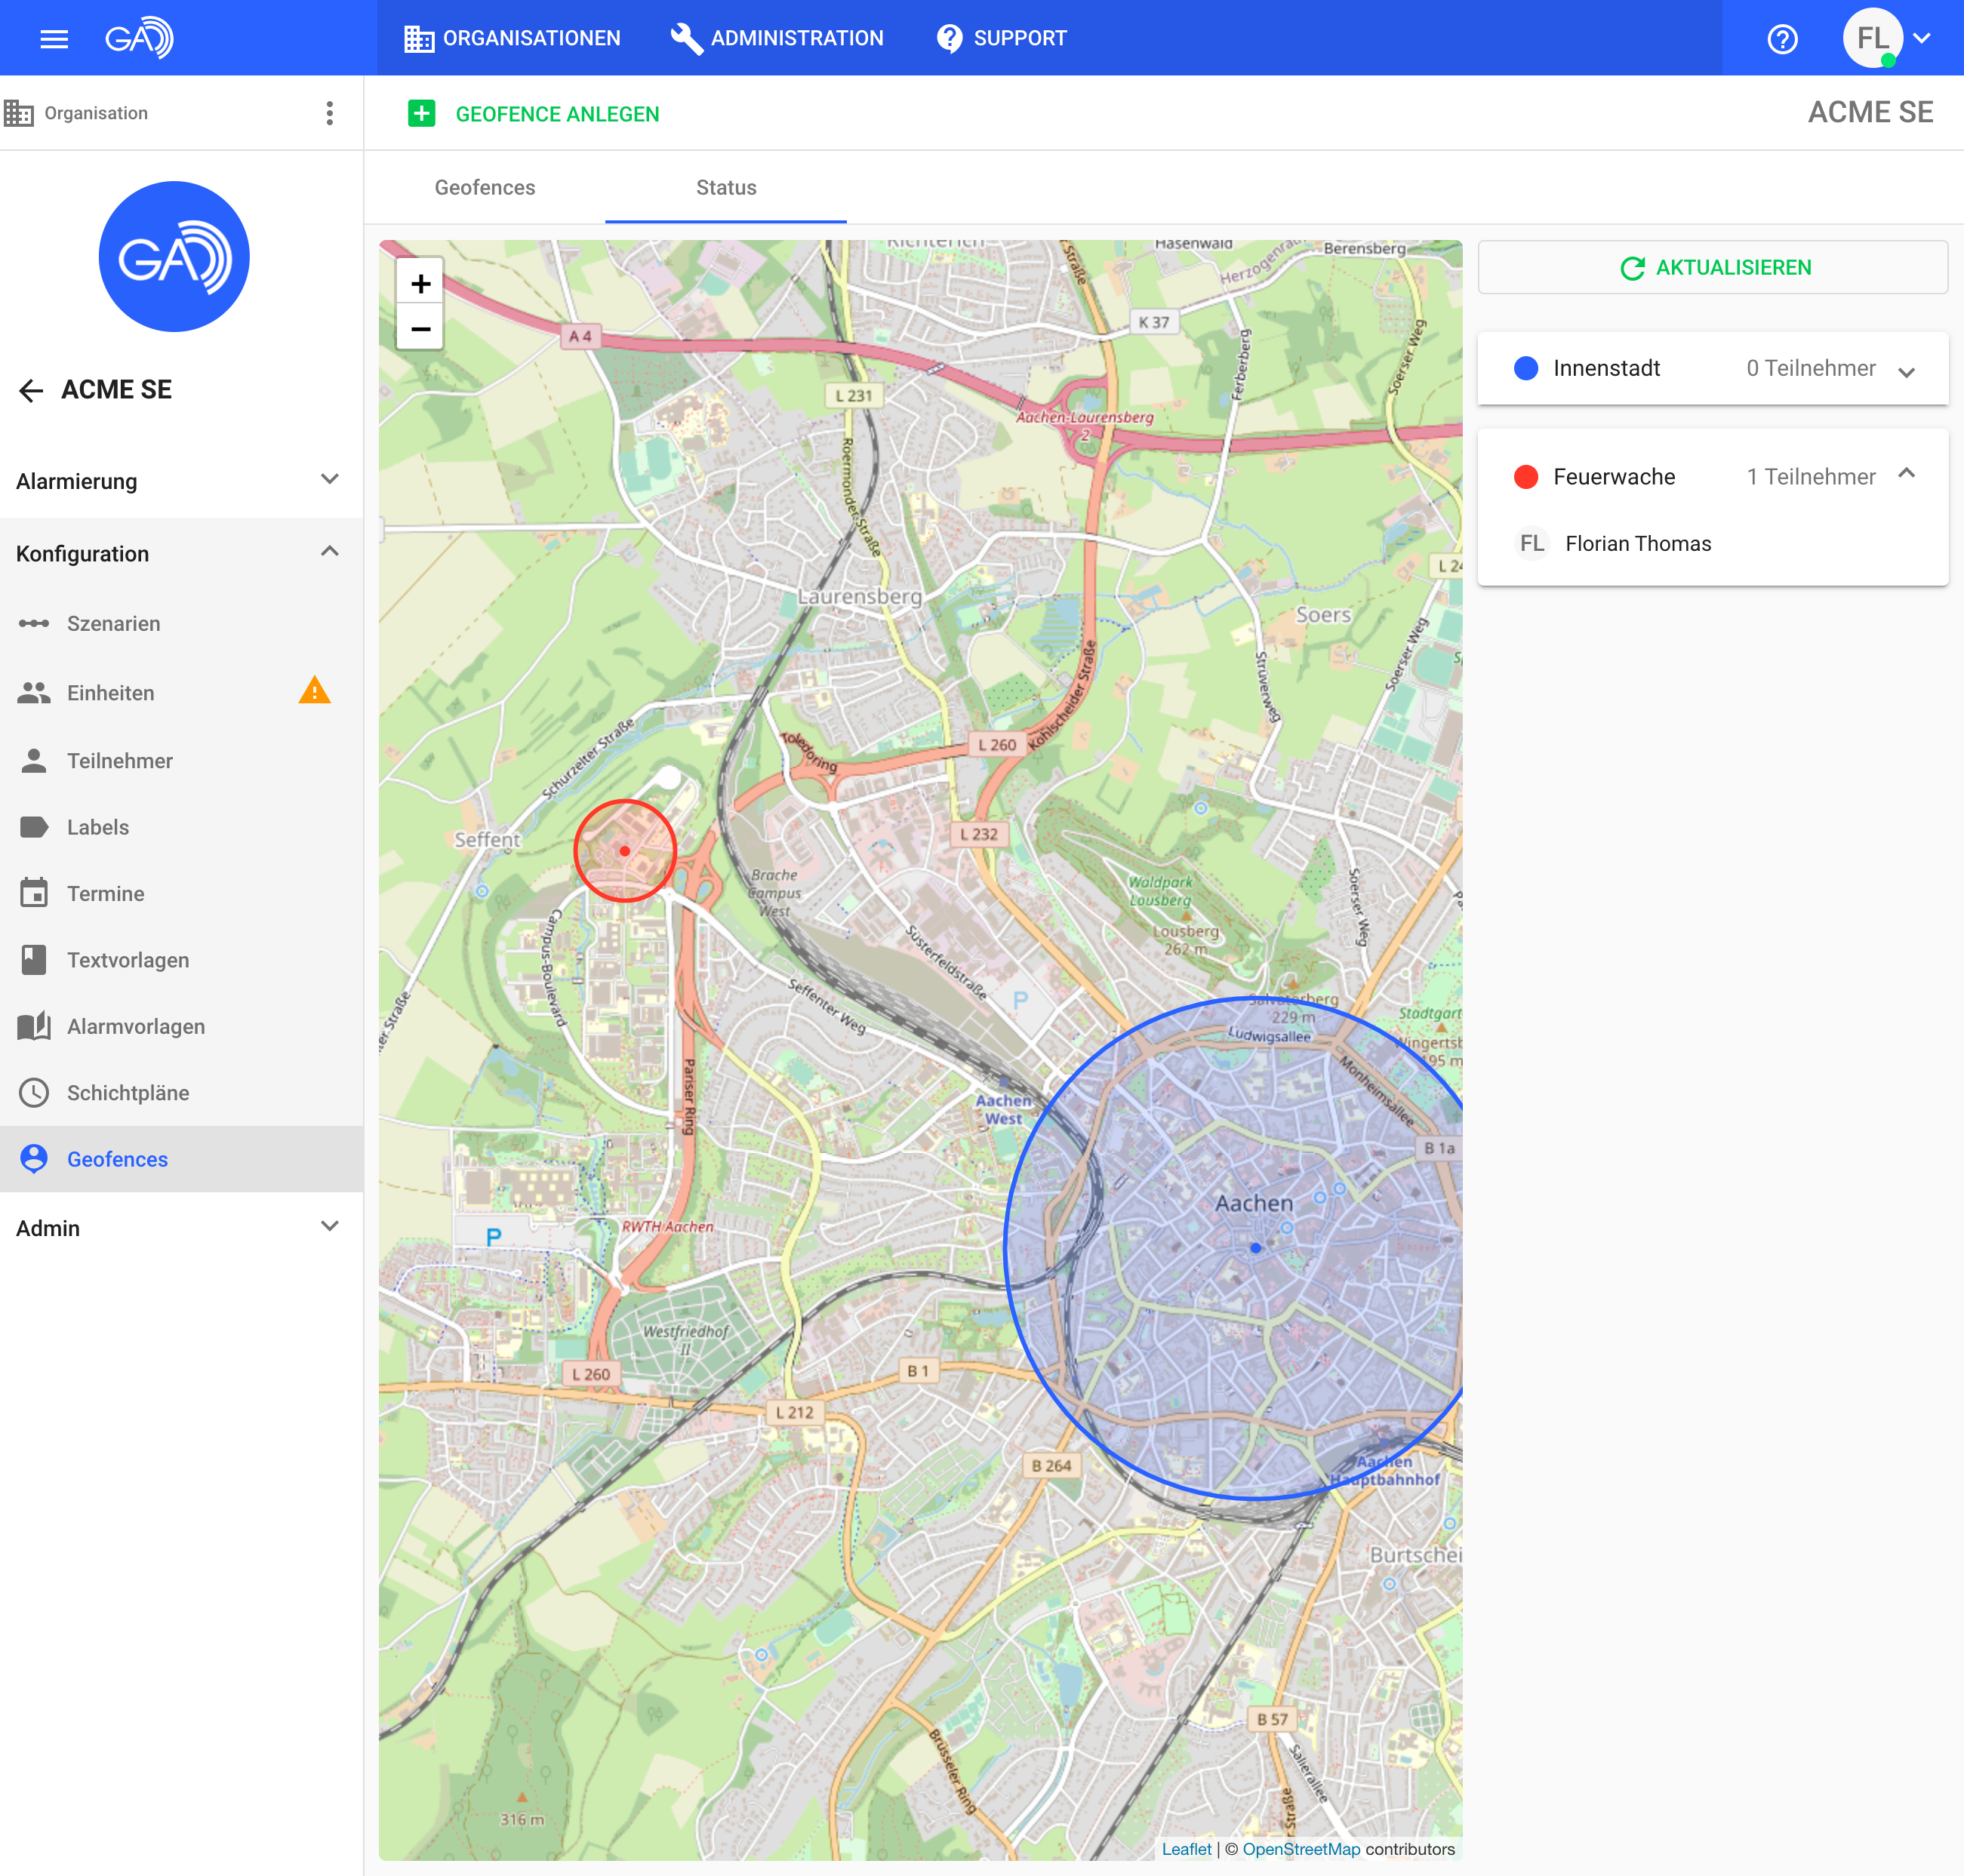The width and height of the screenshot is (1964, 1876).
Task: Collapse the Konfiguration sidebar section
Action: click(x=329, y=552)
